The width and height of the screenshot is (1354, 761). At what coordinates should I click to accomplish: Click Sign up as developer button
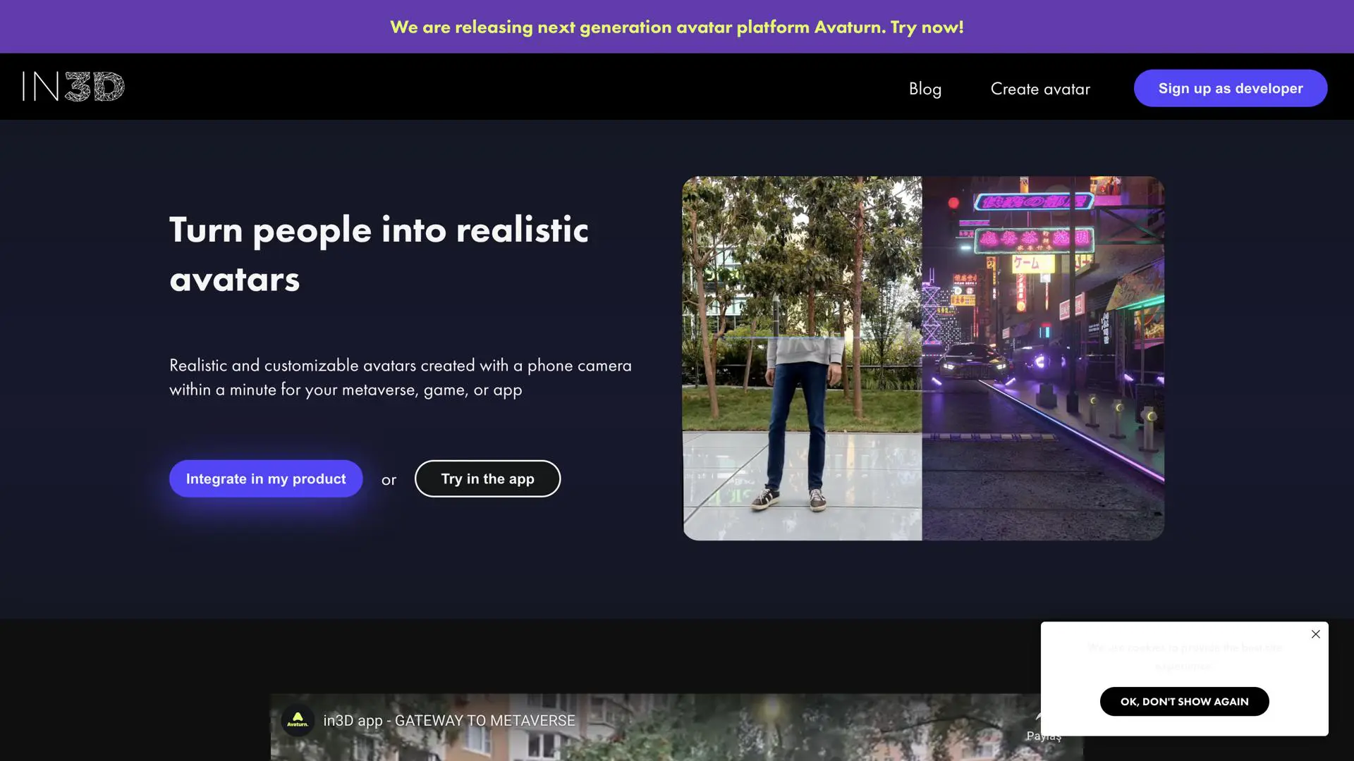pos(1230,89)
